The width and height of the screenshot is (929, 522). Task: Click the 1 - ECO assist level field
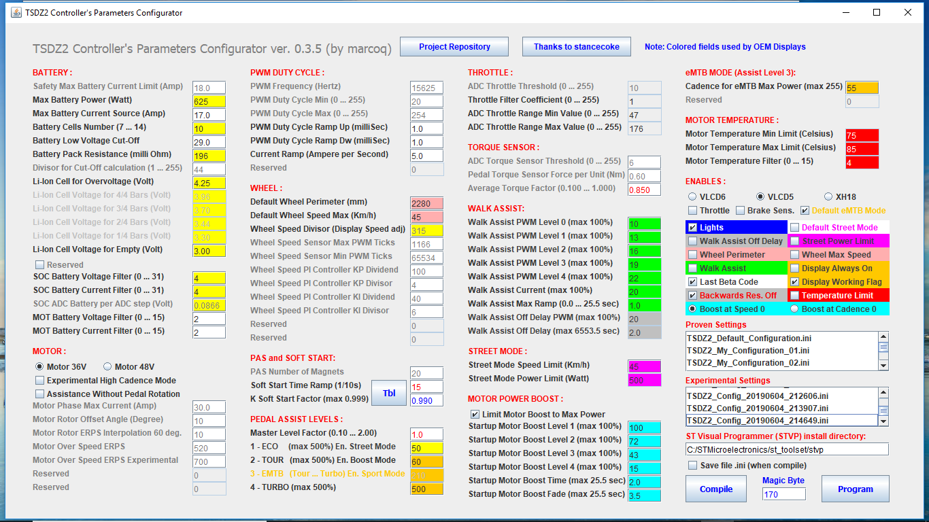tap(426, 448)
